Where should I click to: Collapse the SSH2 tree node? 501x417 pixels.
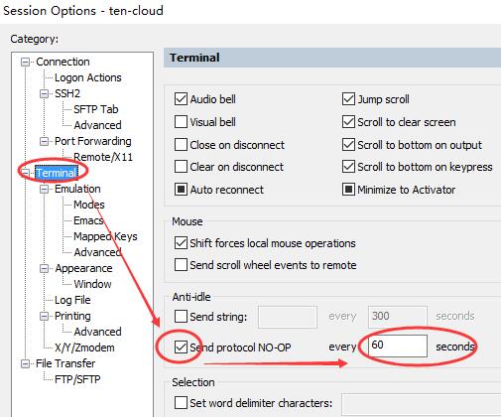pos(44,93)
